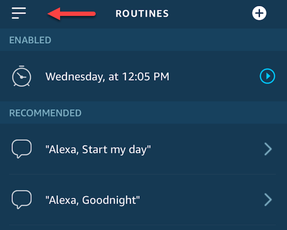This screenshot has width=287, height=230.
Task: Click the red arrow pointing at menu
Action: pos(71,14)
